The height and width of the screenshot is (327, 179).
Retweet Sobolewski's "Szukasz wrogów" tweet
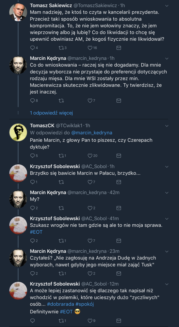pyautogui.click(x=61, y=241)
